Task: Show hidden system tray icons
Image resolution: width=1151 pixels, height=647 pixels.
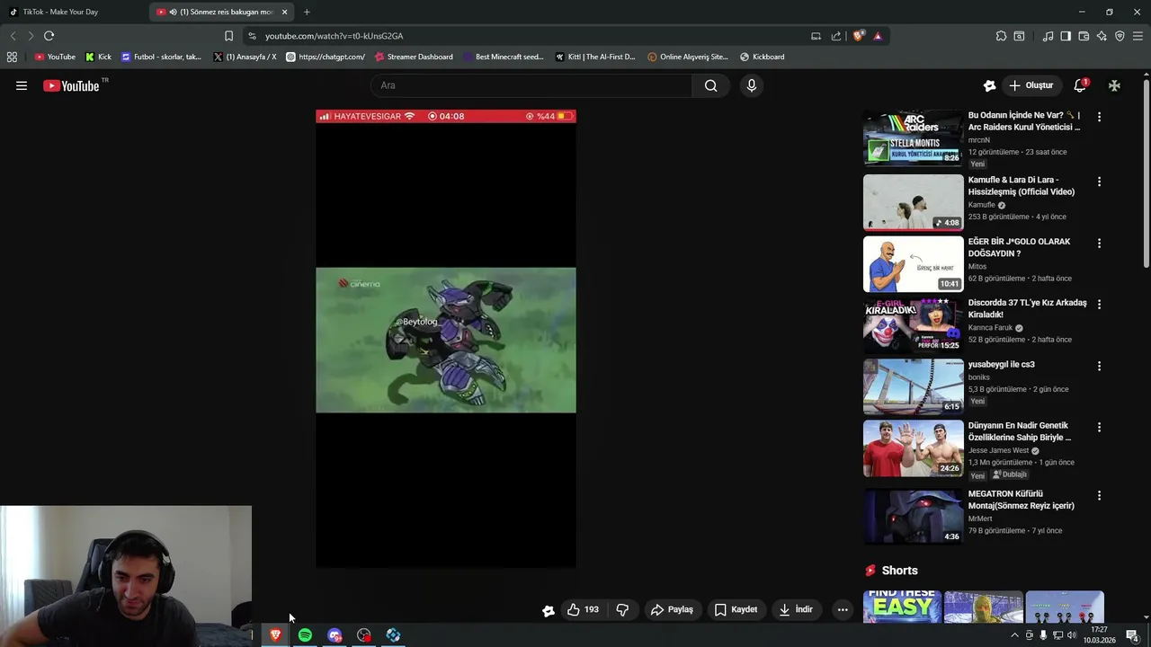Action: tap(1014, 635)
